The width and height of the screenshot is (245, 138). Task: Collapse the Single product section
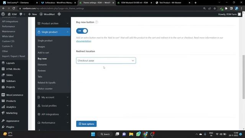pos(53,32)
